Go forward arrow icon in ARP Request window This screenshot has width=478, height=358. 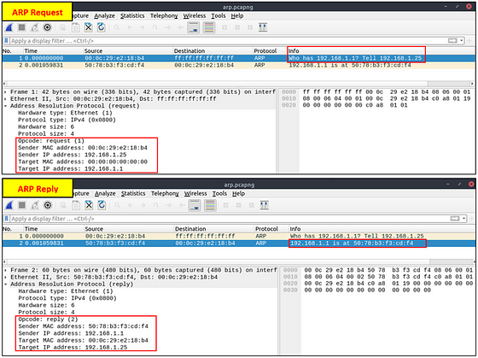coord(143,28)
